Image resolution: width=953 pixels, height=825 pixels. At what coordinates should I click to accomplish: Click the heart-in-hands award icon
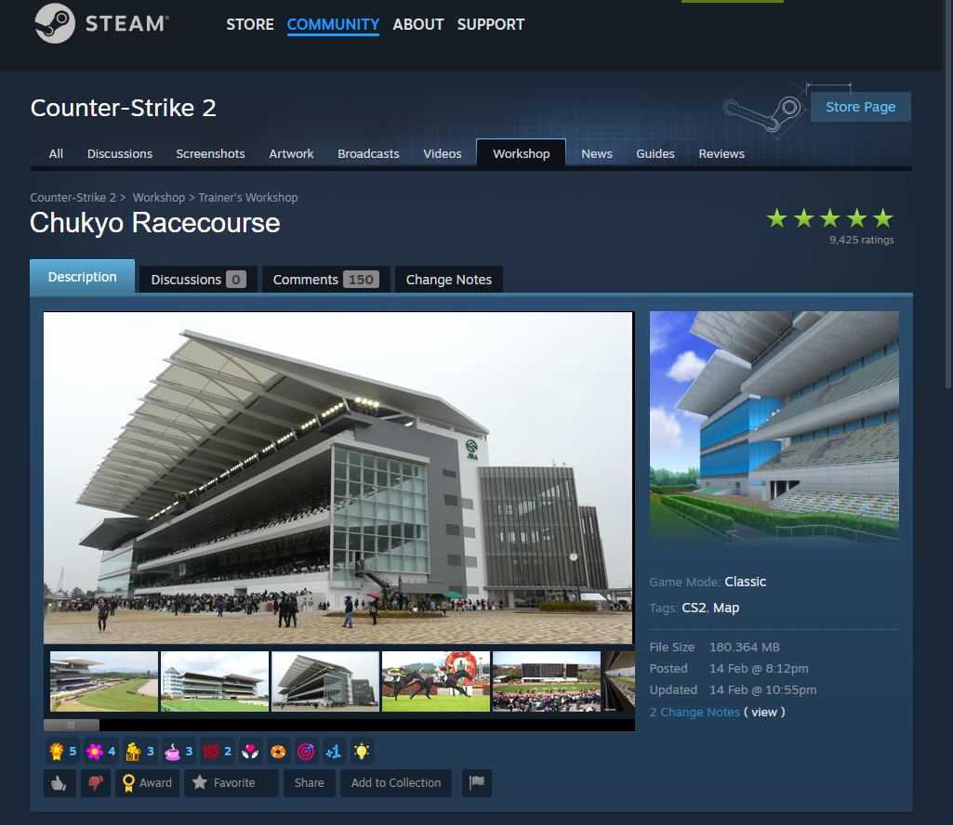pyautogui.click(x=250, y=752)
